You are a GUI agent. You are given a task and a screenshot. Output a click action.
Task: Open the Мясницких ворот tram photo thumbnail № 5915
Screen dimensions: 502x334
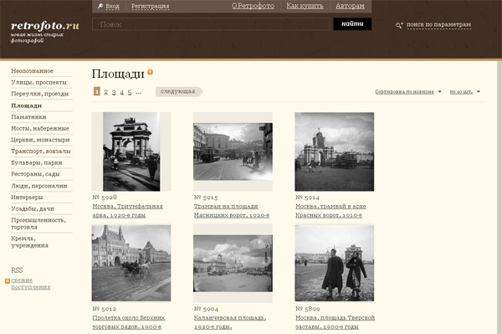click(x=233, y=152)
